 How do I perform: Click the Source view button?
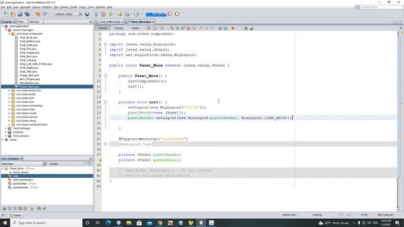coord(103,28)
